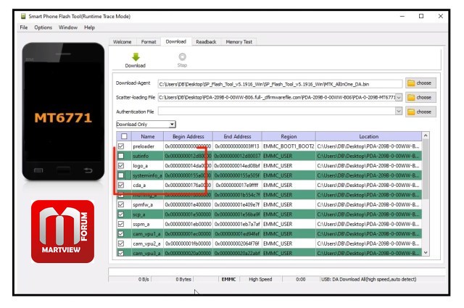Open the Help menu
The height and width of the screenshot is (308, 464).
pyautogui.click(x=89, y=28)
